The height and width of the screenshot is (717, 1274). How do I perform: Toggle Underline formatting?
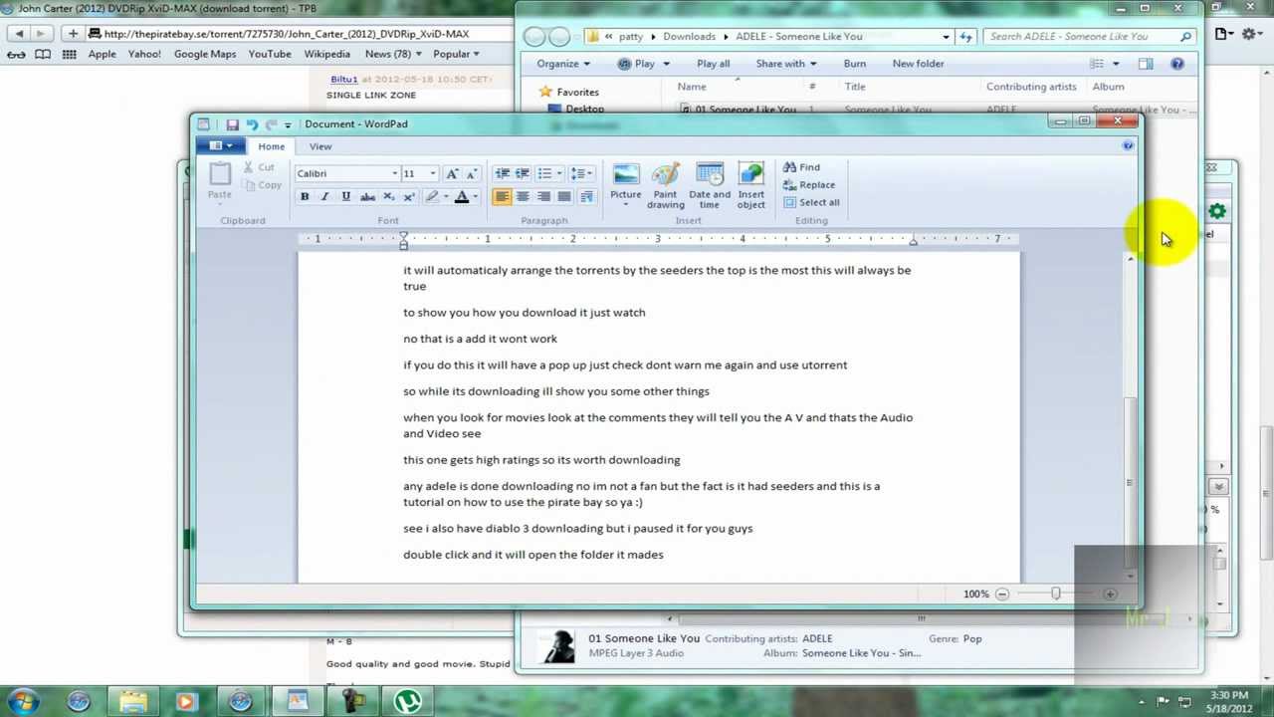point(345,197)
